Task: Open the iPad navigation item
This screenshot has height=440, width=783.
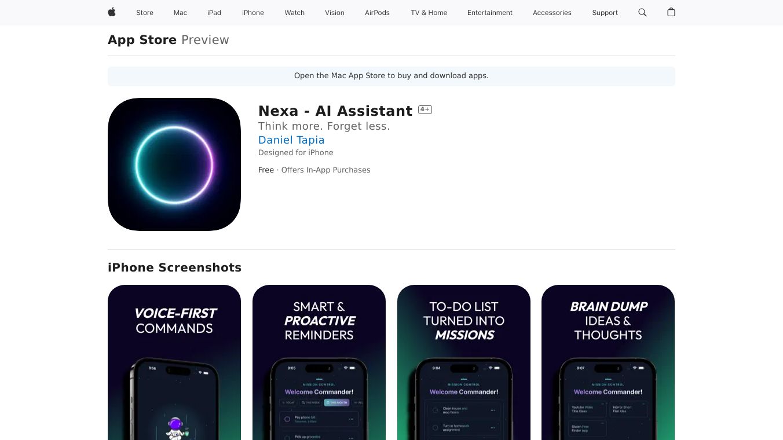Action: click(214, 13)
